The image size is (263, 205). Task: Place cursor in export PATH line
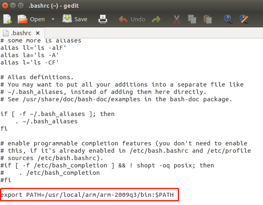(87, 195)
